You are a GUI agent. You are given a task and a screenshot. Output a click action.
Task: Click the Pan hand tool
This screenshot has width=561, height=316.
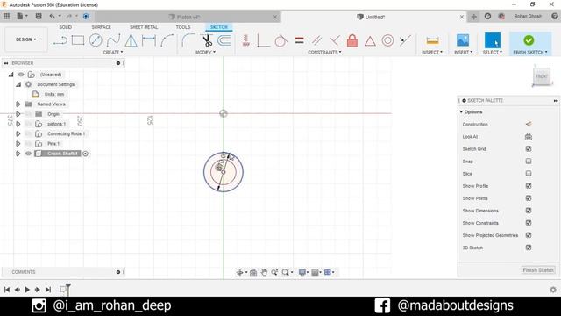tap(264, 272)
